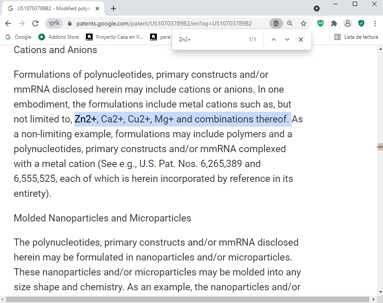Viewport: 383px width, 303px height.
Task: Select the US10703789B2 patent tab
Action: [53, 8]
